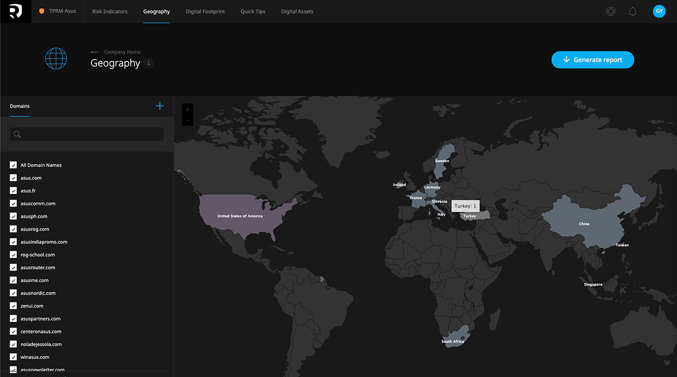Open the Digital Footprint tab
This screenshot has width=677, height=377.
pyautogui.click(x=205, y=11)
